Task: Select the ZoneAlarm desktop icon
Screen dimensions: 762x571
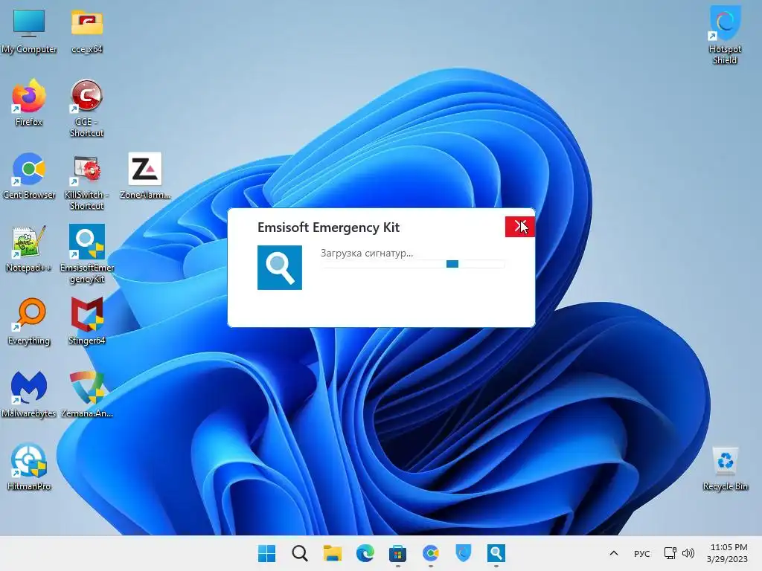Action: 145,175
